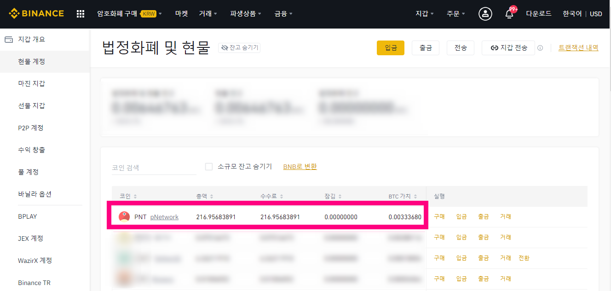Open the pNetwork coin link
Screen dimensions: 611x291
point(164,217)
